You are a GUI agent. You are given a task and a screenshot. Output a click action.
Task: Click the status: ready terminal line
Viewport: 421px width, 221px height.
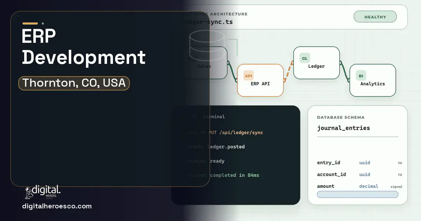click(x=205, y=161)
